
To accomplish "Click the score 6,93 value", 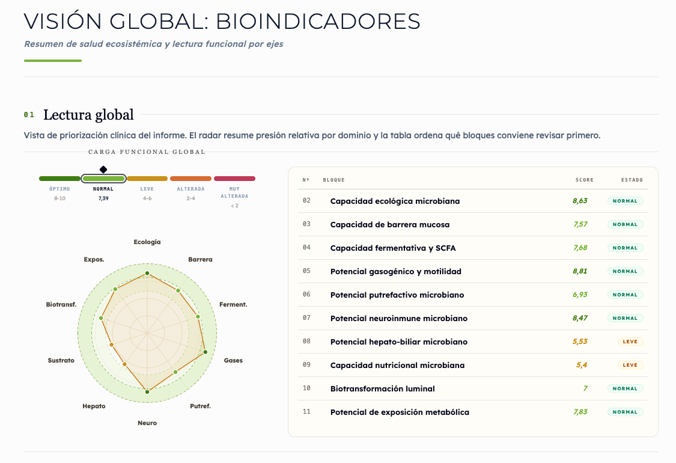I will tap(580, 295).
